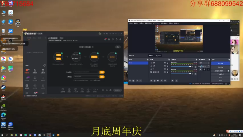243x137 pixels.
Task: Click the camera icon in 直播伴侣 bottom bar
Action: pyautogui.click(x=69, y=90)
